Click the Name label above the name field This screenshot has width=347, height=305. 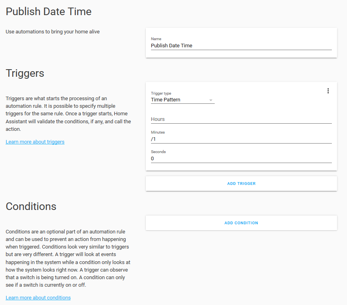156,39
